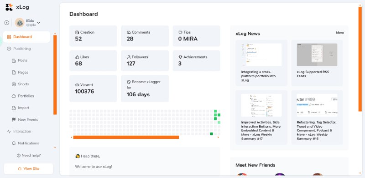Open xLog Supported RSS Feeds thumbnail
The width and height of the screenshot is (365, 178).
pos(317,54)
